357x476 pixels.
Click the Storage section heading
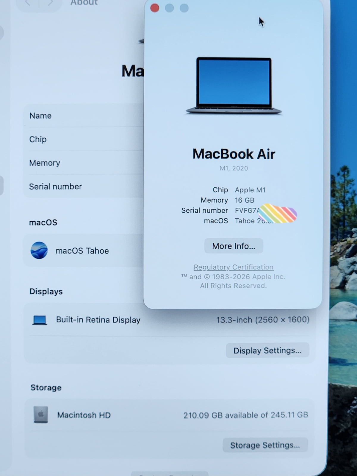pyautogui.click(x=46, y=388)
